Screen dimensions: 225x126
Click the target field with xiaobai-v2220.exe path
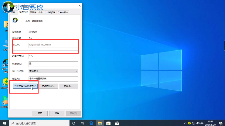53,45
